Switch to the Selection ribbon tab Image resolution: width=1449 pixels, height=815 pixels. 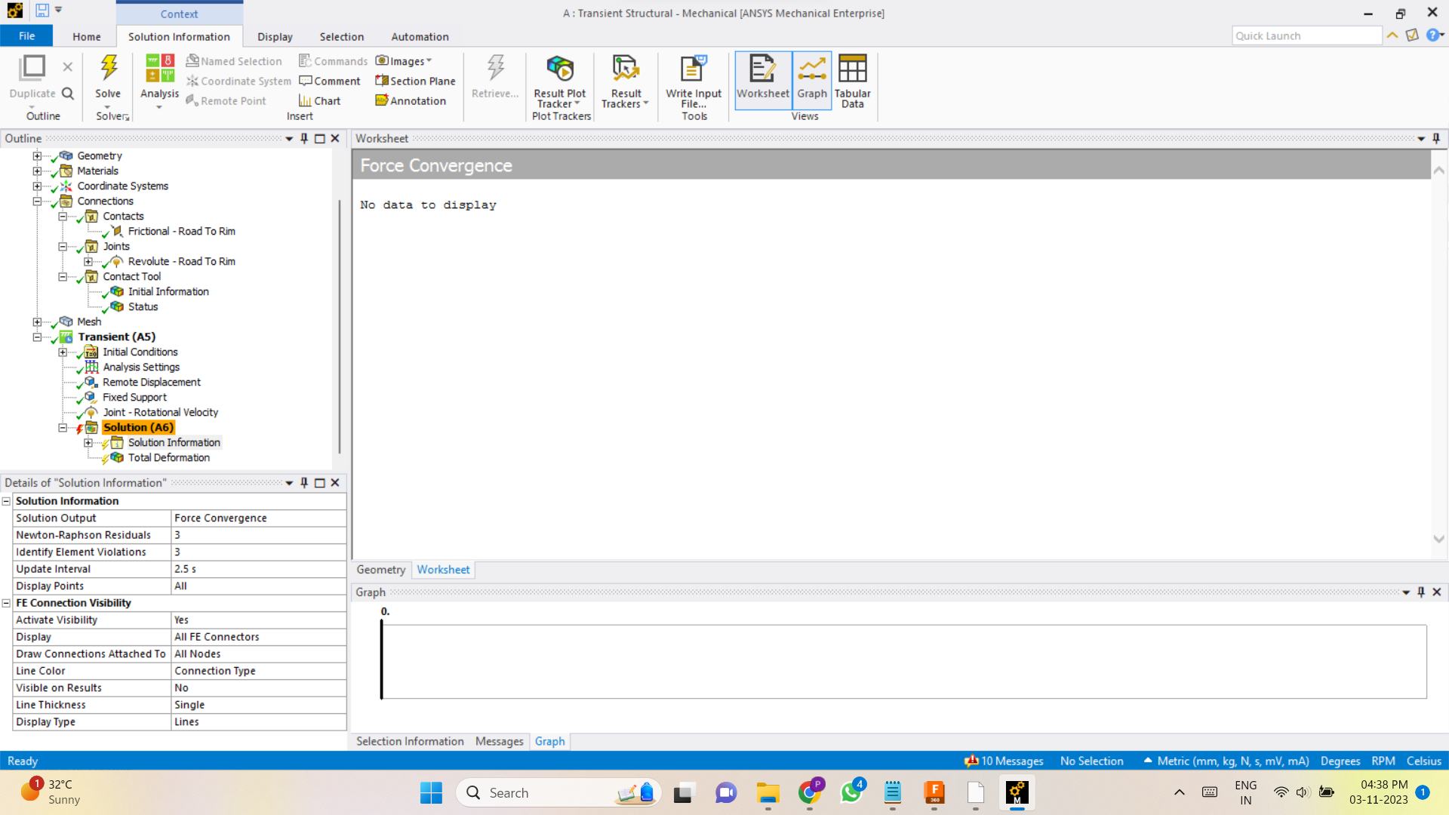(x=341, y=36)
